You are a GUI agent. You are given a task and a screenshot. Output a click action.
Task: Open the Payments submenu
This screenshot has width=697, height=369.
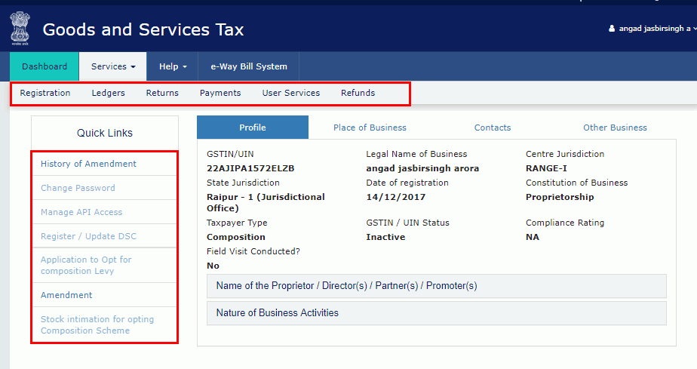(x=220, y=93)
